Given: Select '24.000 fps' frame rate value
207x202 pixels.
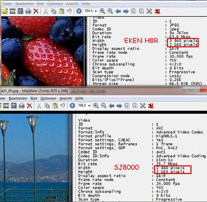Looking at the screenshot, I should tap(168, 184).
